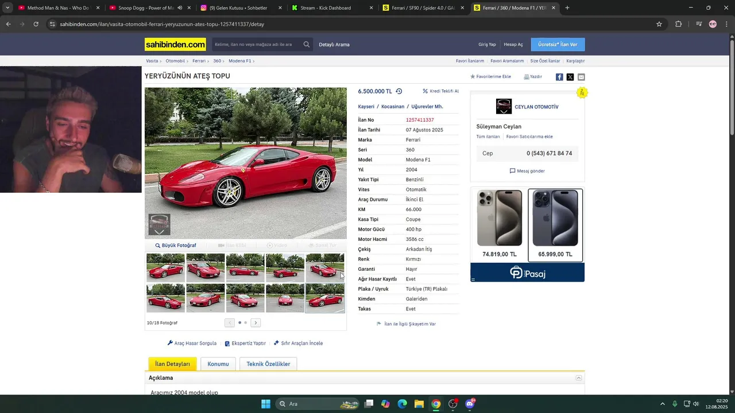Screen dimensions: 735x413
Task: Select the first photo thumbnail in the gallery
Action: [x=165, y=268]
